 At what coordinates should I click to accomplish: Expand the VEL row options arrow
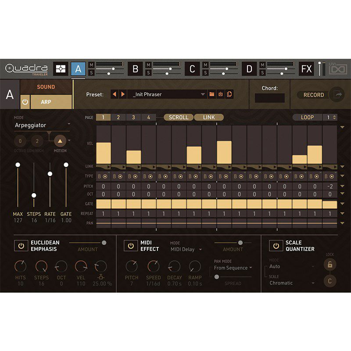click(342, 127)
